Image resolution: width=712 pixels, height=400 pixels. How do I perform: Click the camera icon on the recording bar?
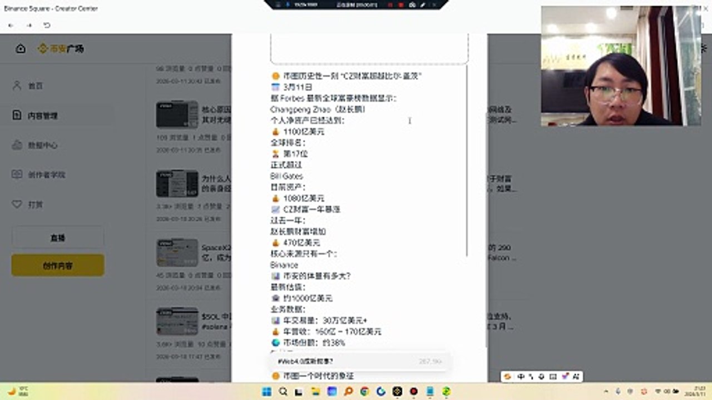point(412,4)
